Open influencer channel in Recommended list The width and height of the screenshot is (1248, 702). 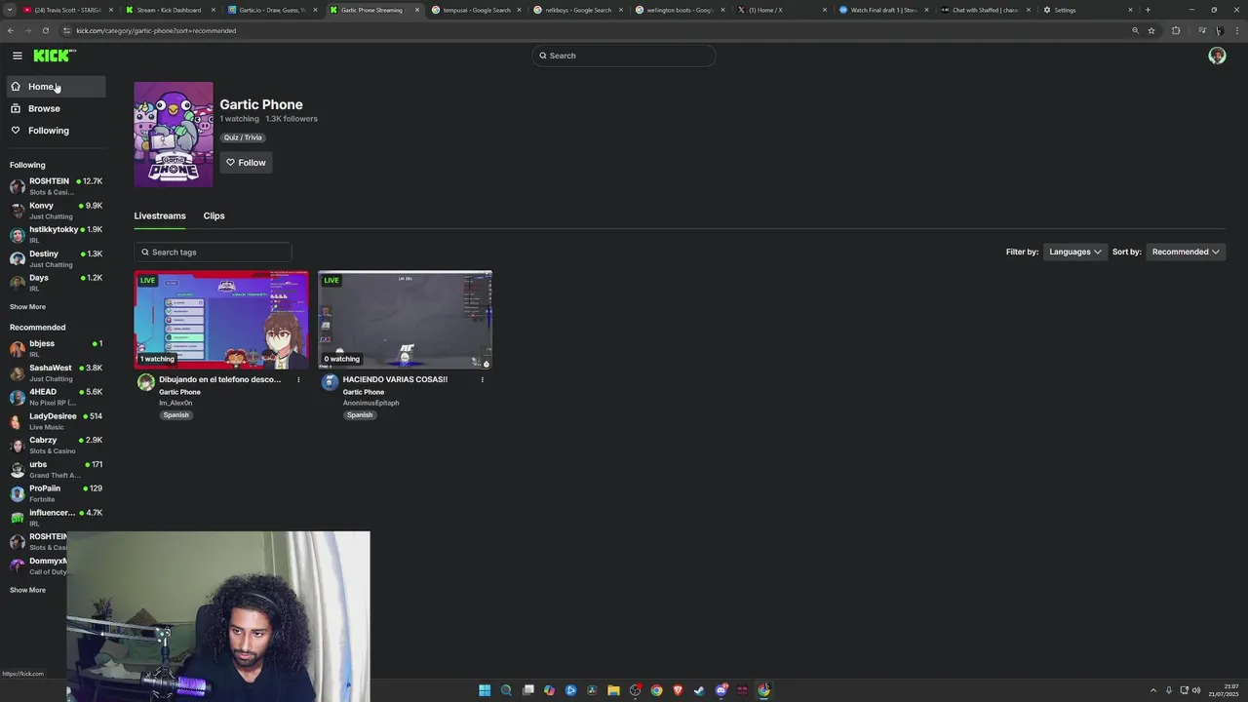57,517
